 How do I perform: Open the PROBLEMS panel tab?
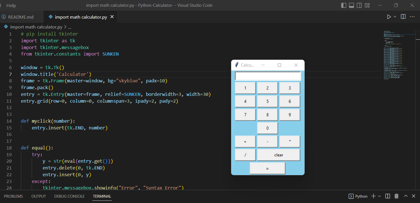[x=14, y=196]
